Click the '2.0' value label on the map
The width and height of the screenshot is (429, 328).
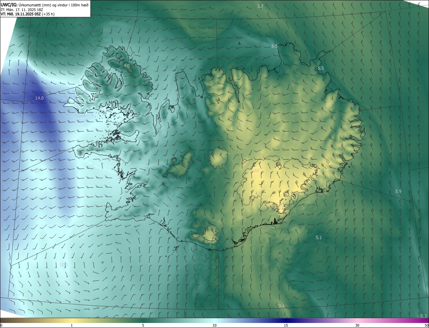tap(328, 105)
